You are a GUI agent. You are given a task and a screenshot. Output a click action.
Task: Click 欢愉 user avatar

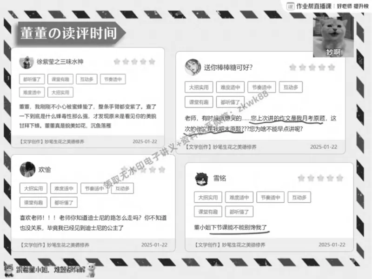coord(27,169)
